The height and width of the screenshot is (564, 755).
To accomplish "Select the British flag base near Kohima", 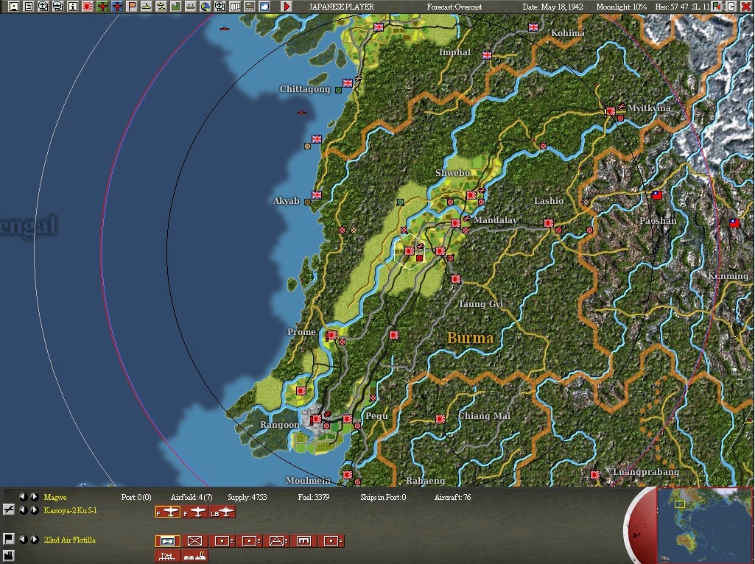I will (x=533, y=27).
